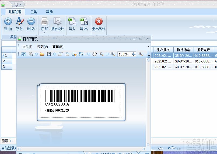Expand the preview toolbar overflow arrow
217x154 pixels.
tap(149, 55)
